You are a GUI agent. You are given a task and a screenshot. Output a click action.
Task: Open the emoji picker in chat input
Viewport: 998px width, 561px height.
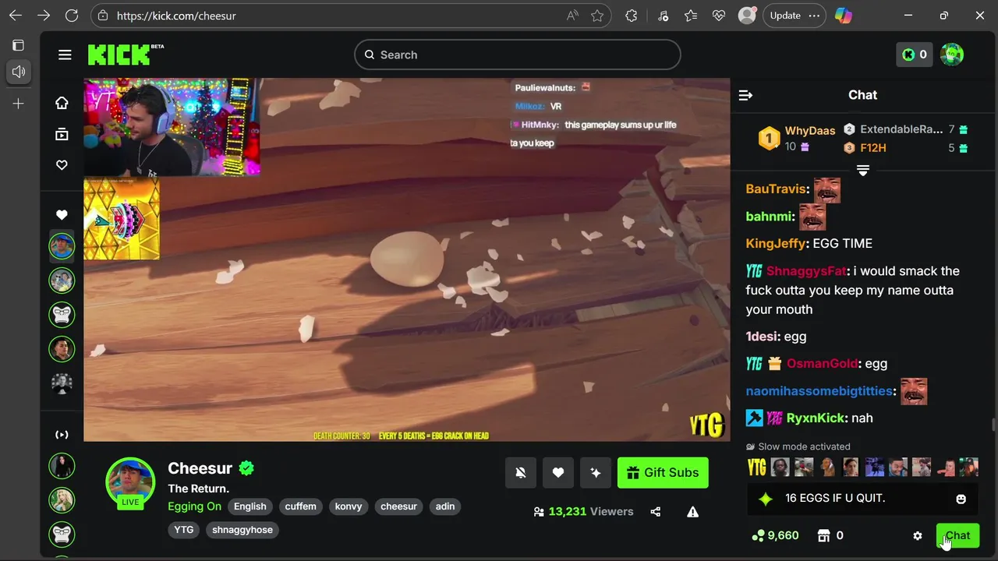(961, 499)
